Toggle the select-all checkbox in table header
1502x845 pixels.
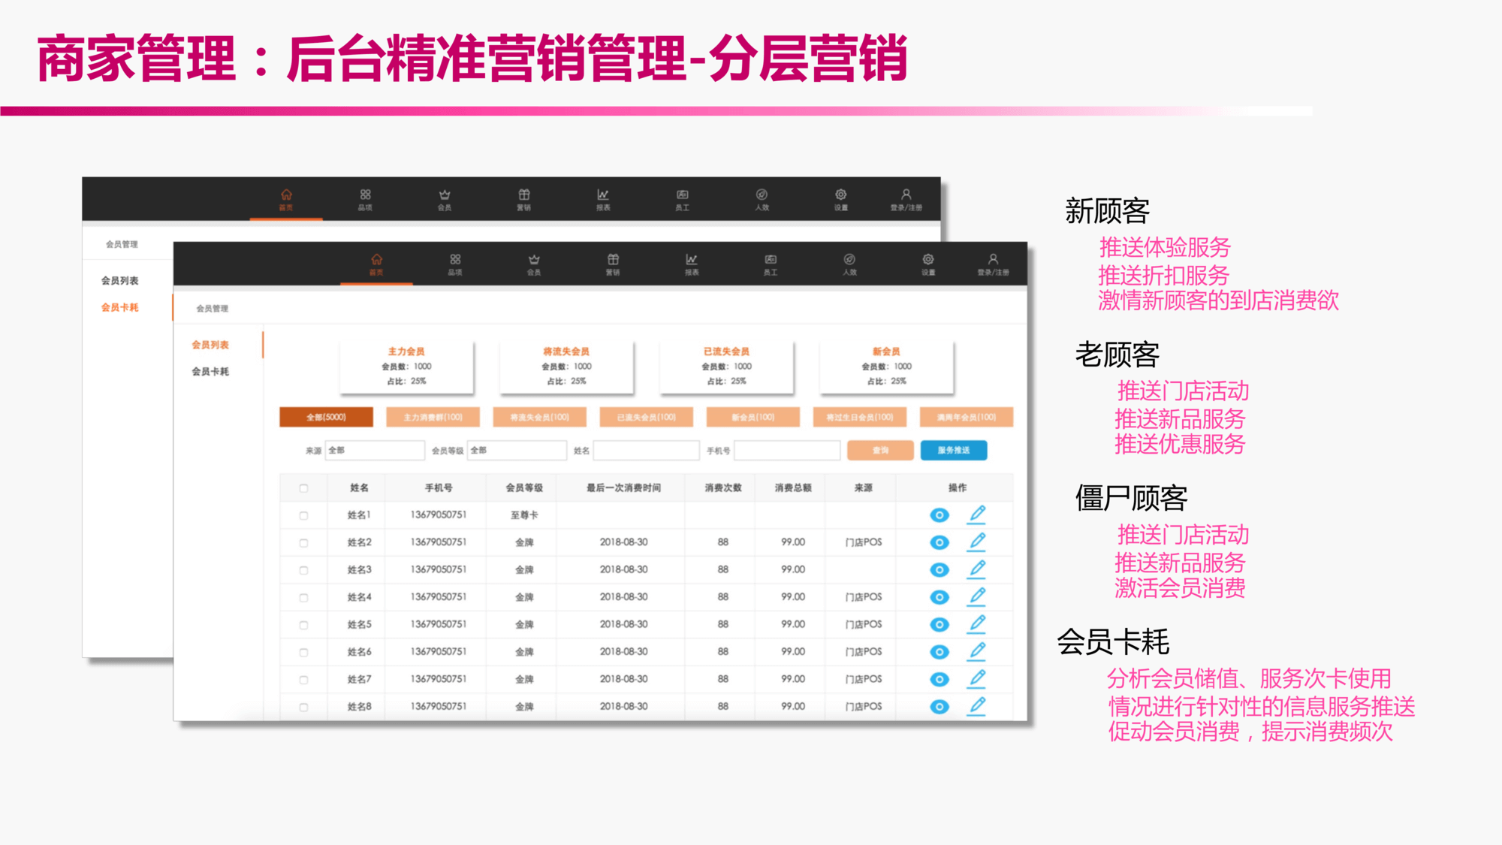[x=303, y=488]
